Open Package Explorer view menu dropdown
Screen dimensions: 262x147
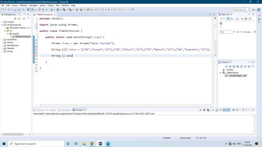[28, 18]
